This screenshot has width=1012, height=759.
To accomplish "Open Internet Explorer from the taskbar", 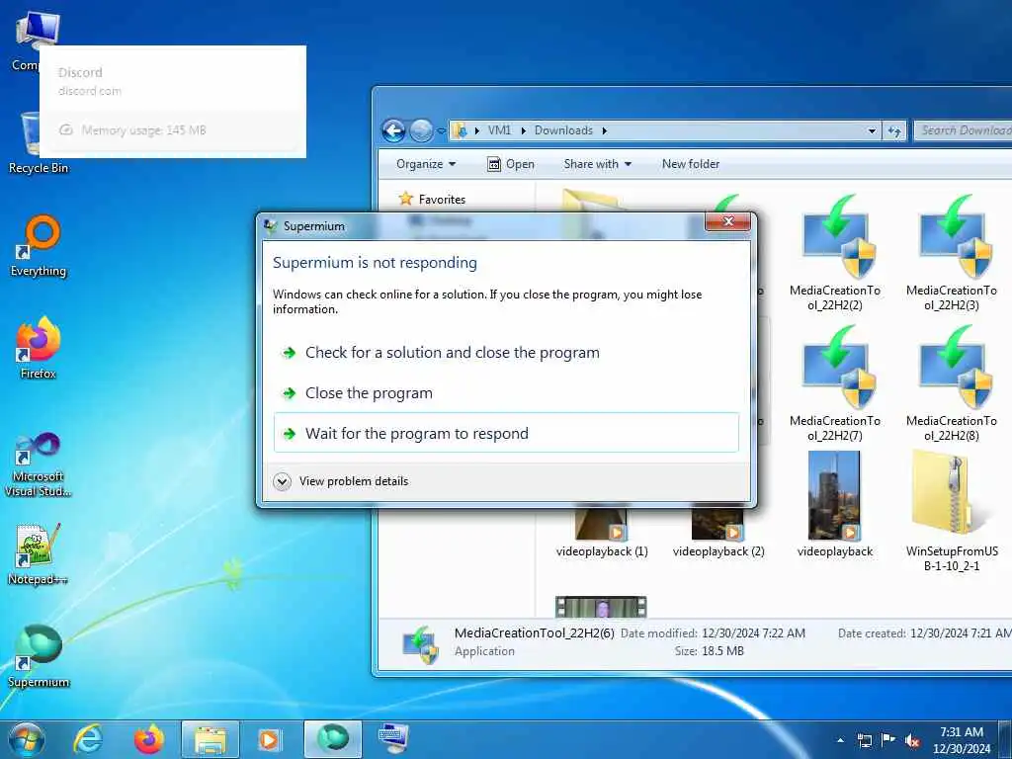I will 88,739.
